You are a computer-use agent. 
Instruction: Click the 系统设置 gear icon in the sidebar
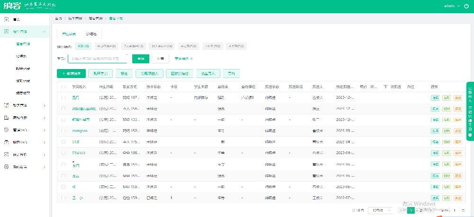[6, 167]
